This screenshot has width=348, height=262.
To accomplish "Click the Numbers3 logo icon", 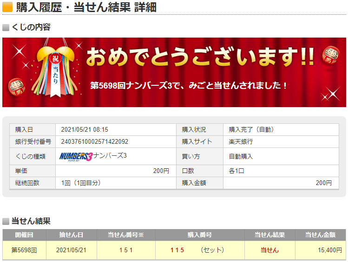I will [x=75, y=156].
